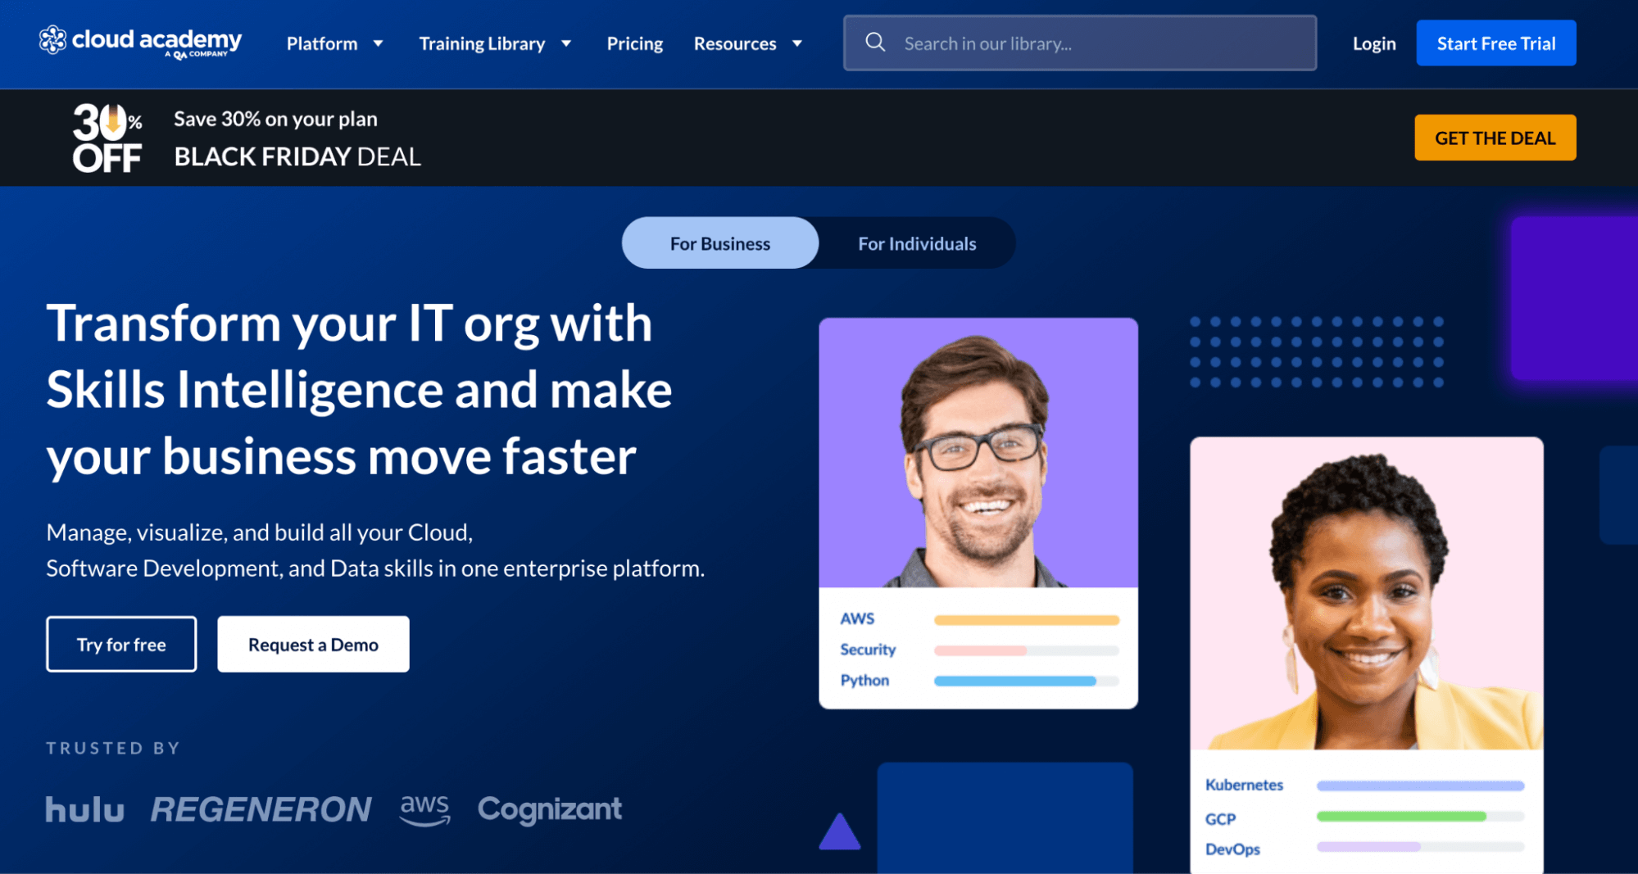
Task: Click the AWS skill label
Action: (857, 618)
